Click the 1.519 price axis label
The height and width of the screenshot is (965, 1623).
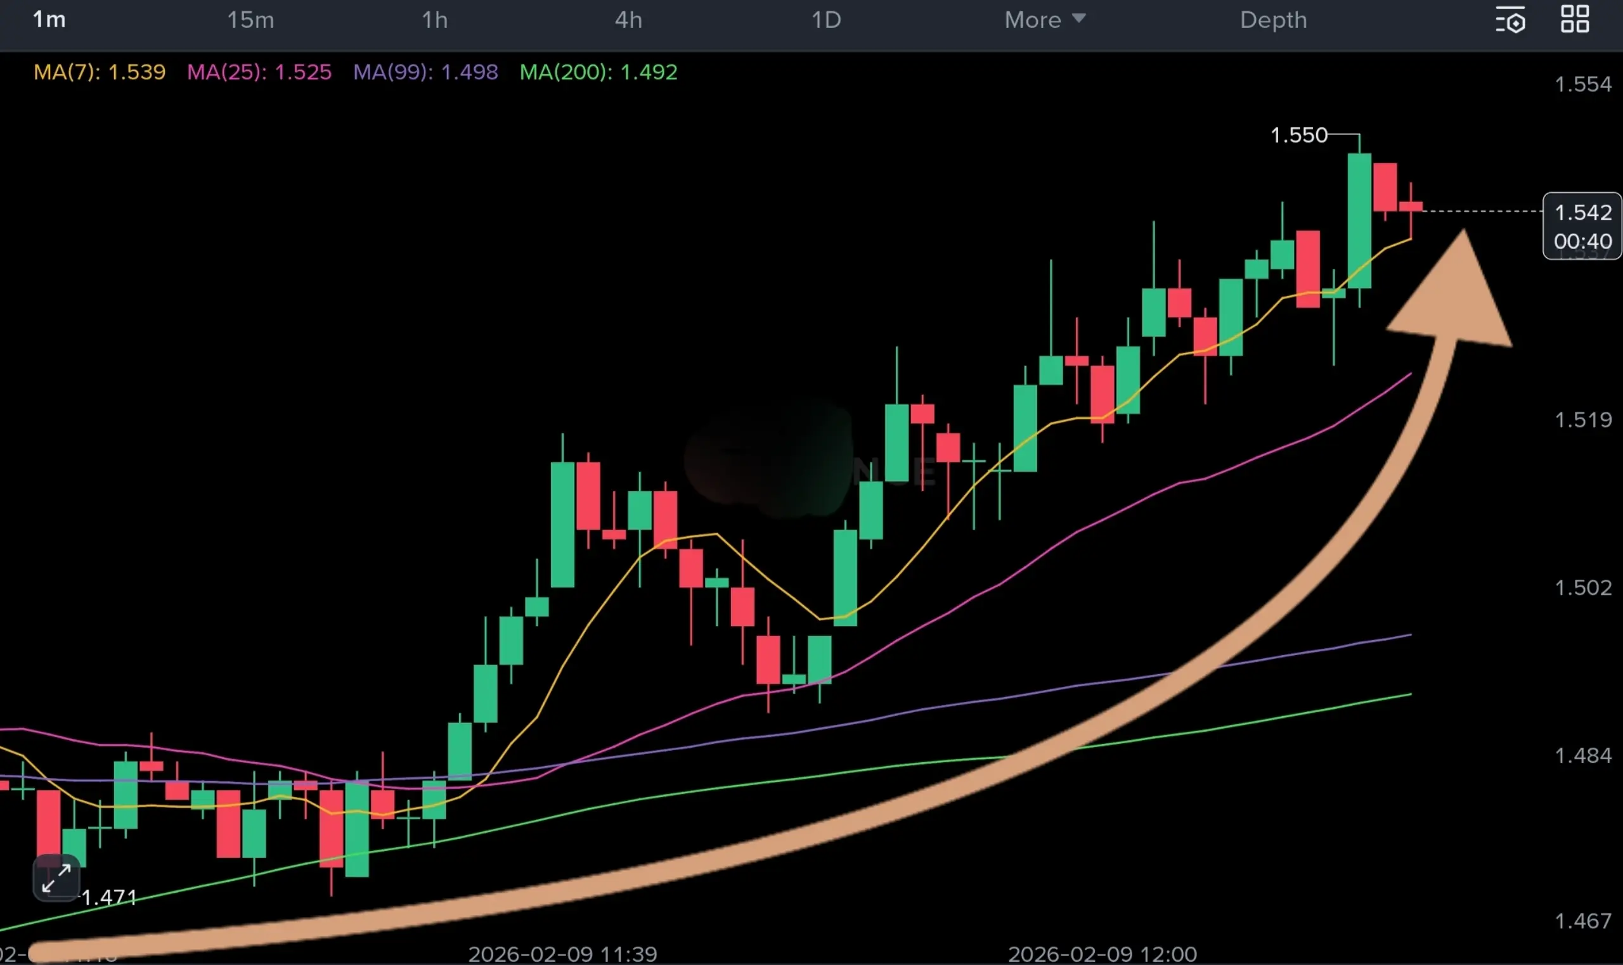tap(1582, 420)
